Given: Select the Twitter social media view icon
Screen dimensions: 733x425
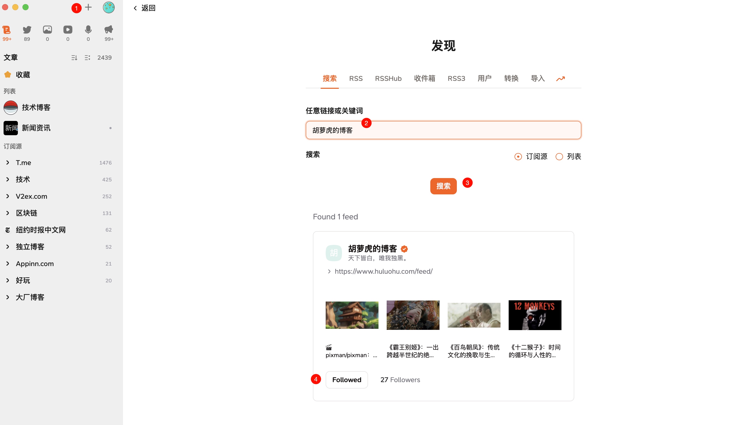Looking at the screenshot, I should [x=27, y=30].
